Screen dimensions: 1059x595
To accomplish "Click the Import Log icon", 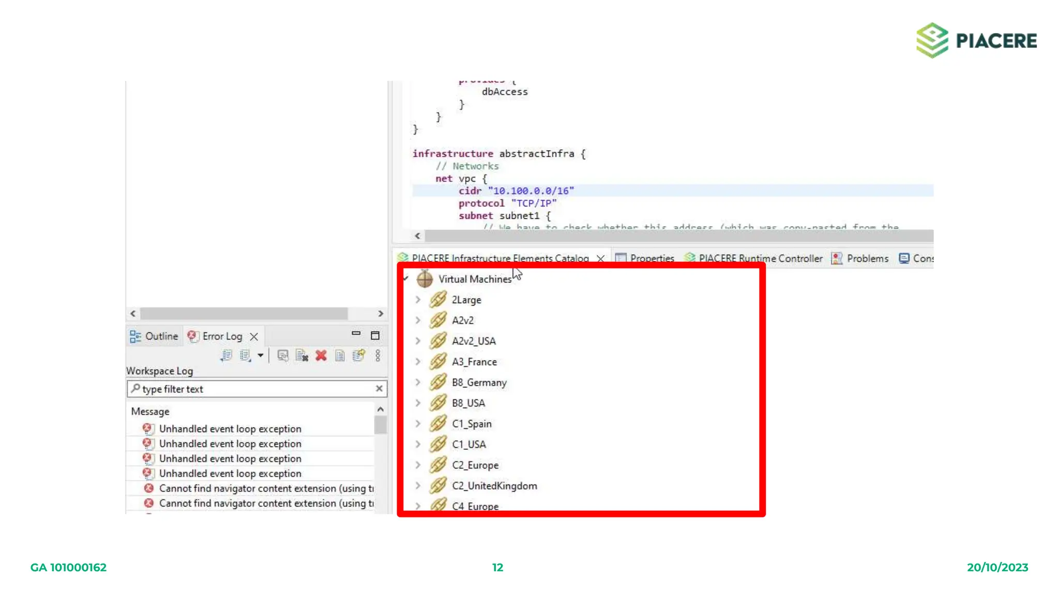I will click(x=245, y=355).
